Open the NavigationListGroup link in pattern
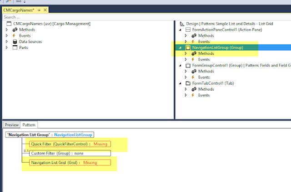Image resolution: width=291 pixels, height=192 pixels. pos(73,134)
